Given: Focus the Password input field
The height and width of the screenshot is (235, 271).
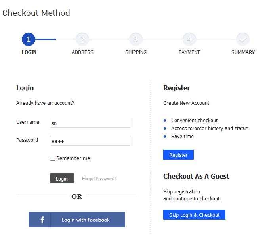Looking at the screenshot, I should [x=90, y=141].
